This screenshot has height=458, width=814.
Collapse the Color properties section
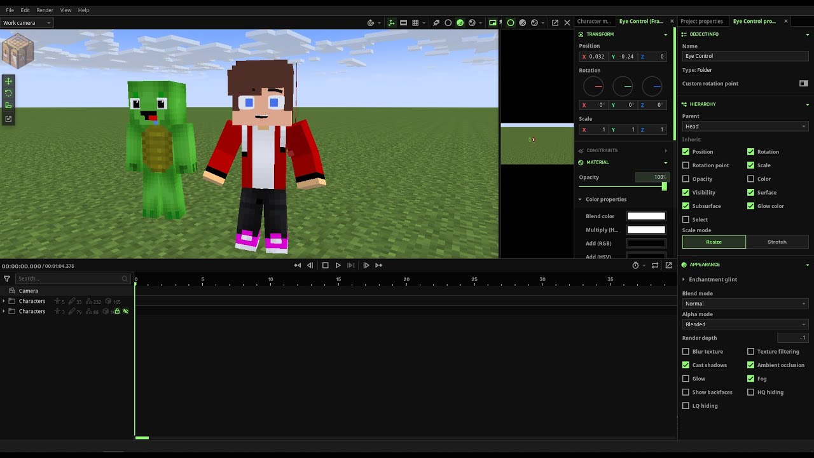pyautogui.click(x=580, y=199)
